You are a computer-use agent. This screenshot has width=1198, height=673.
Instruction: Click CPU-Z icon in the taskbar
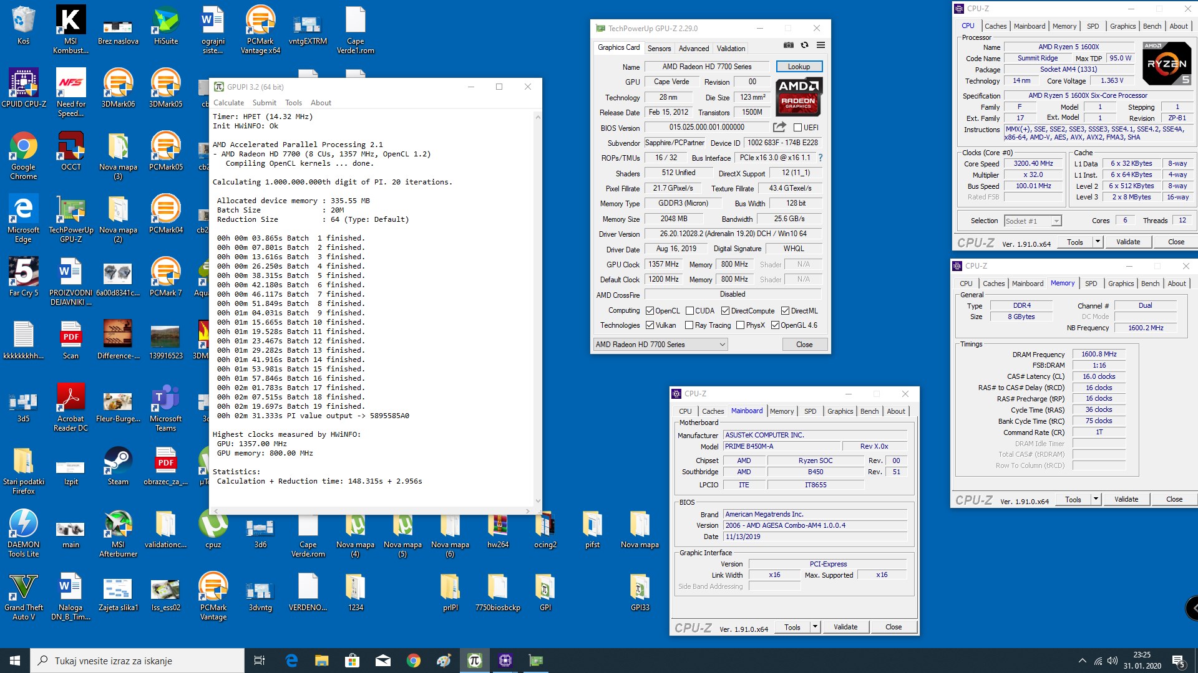coord(505,661)
